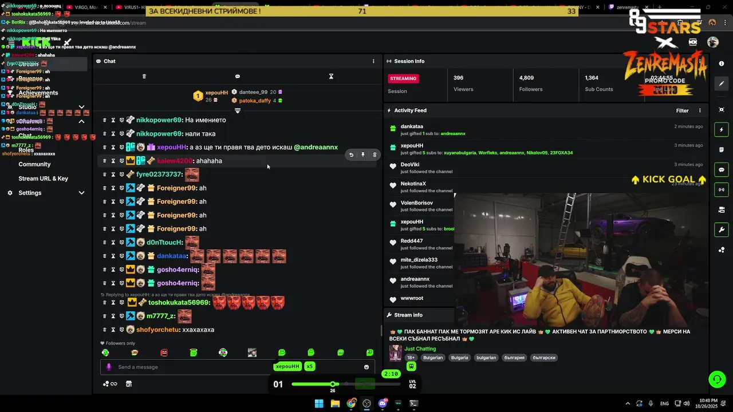This screenshot has width=733, height=412.
Task: Open Community in left sidebar
Action: click(34, 164)
